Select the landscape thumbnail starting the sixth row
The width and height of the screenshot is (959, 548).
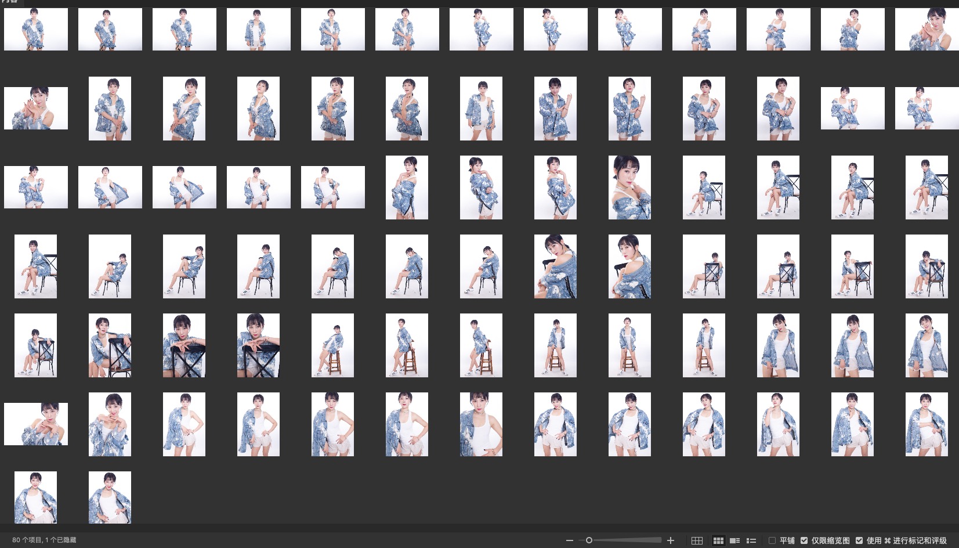(36, 424)
